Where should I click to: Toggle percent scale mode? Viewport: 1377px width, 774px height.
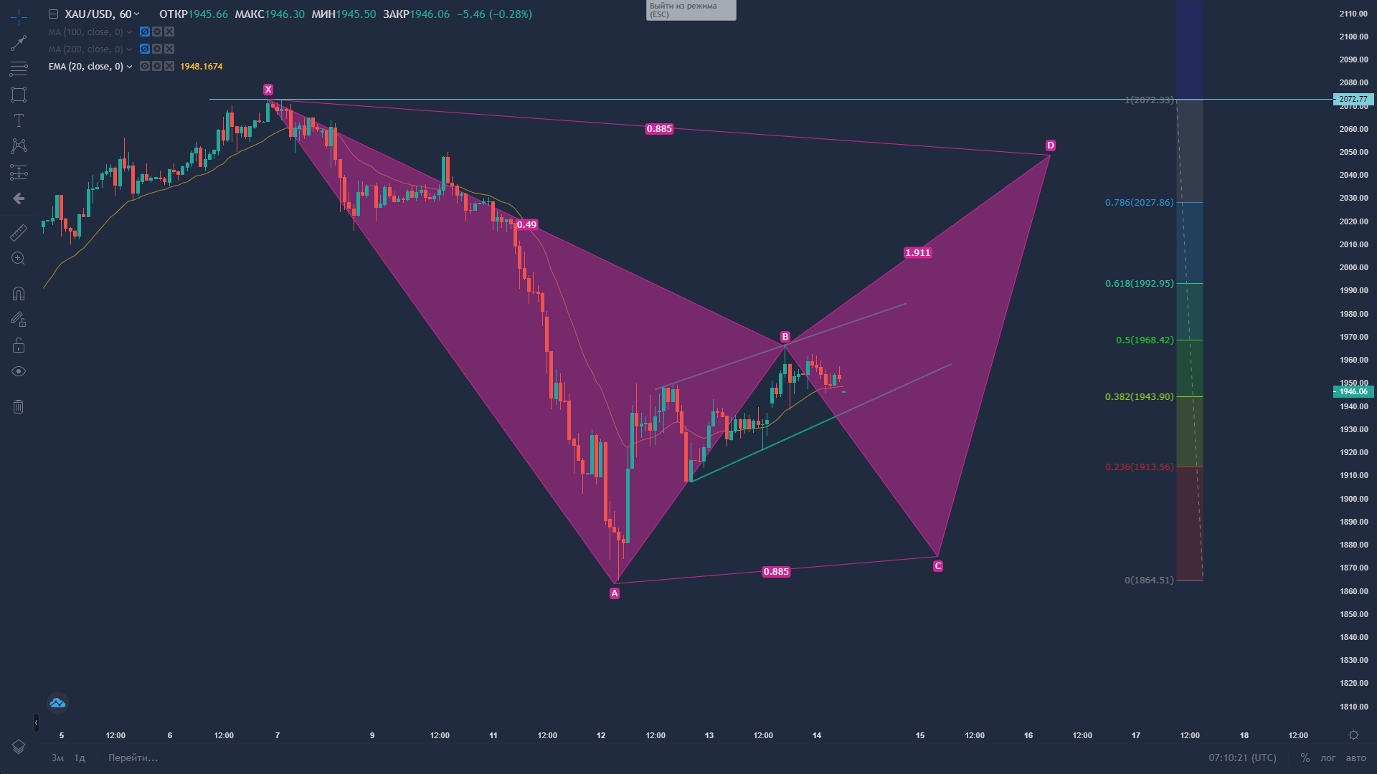tap(1305, 758)
